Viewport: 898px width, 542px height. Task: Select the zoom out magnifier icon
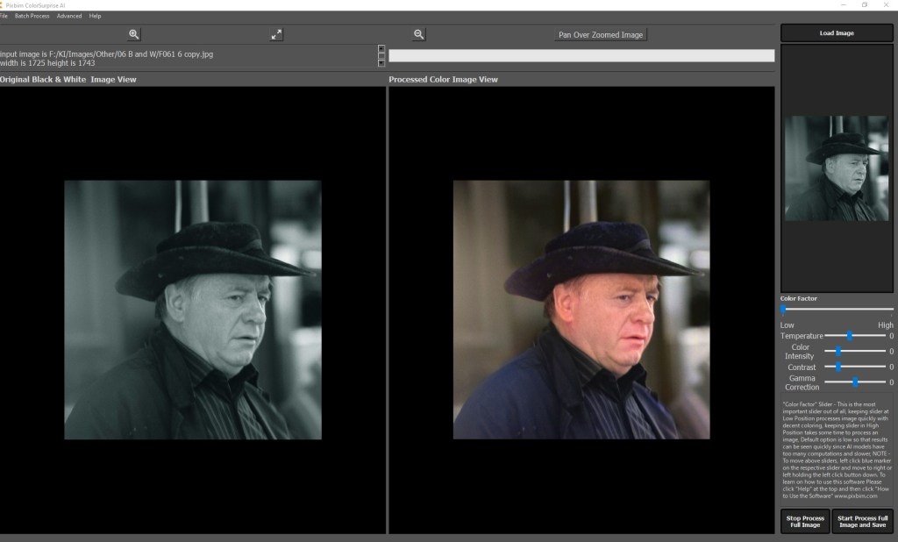(418, 34)
